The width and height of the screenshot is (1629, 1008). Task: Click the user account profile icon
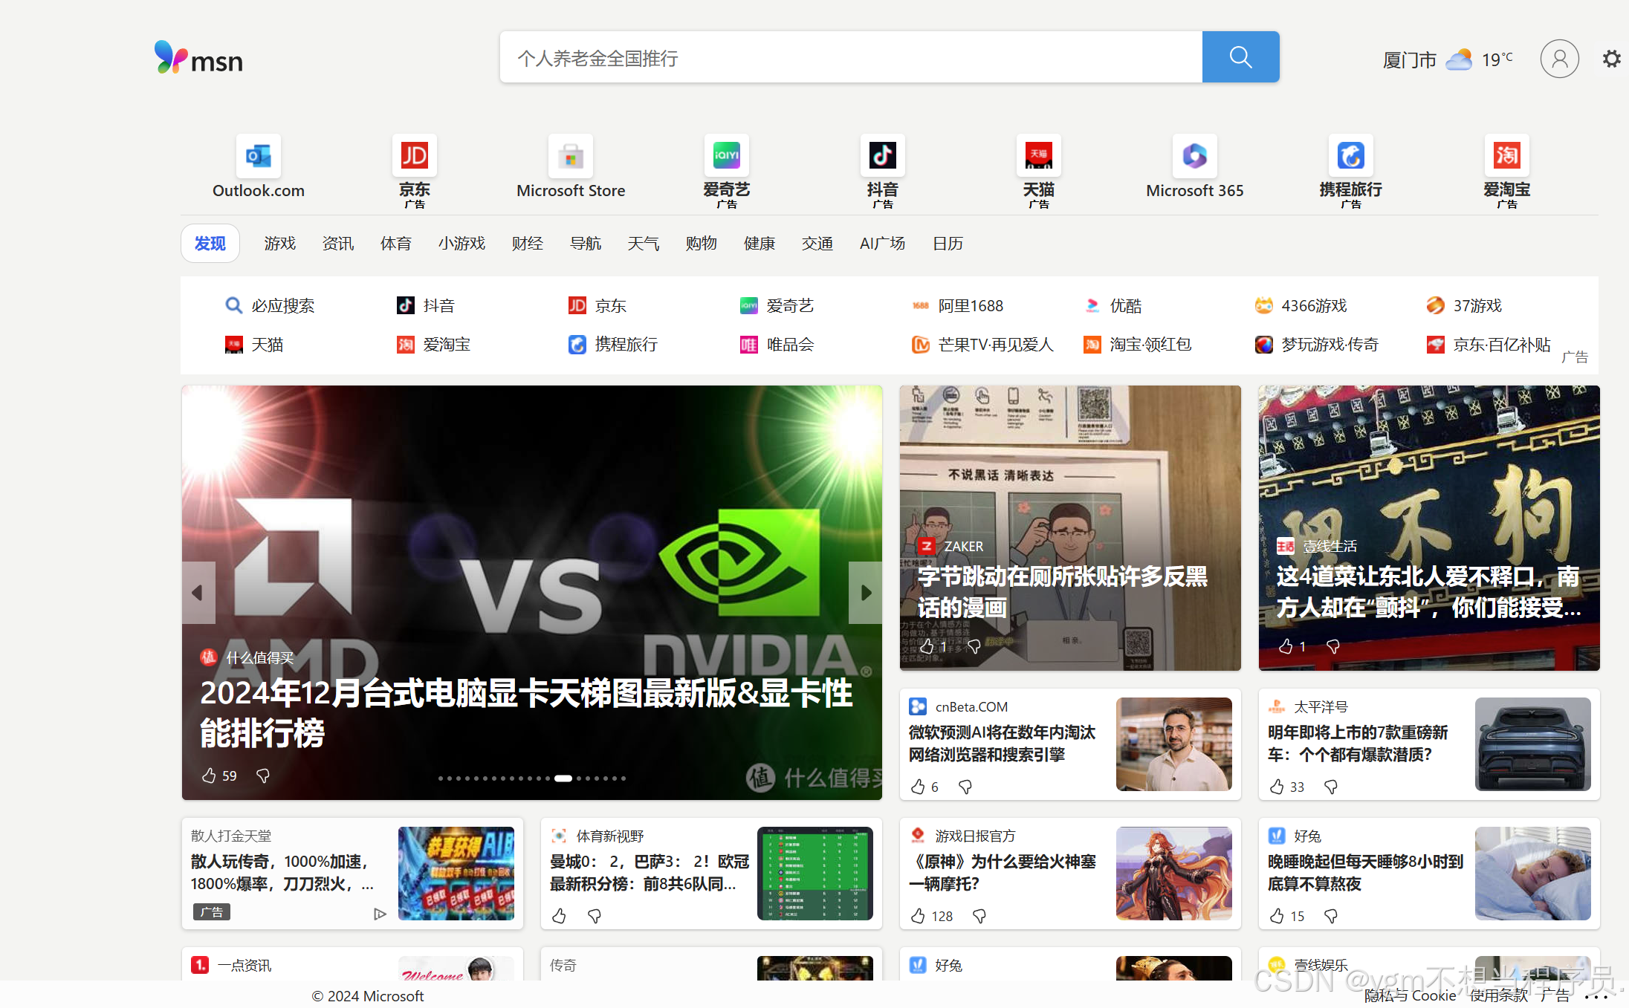1559,59
